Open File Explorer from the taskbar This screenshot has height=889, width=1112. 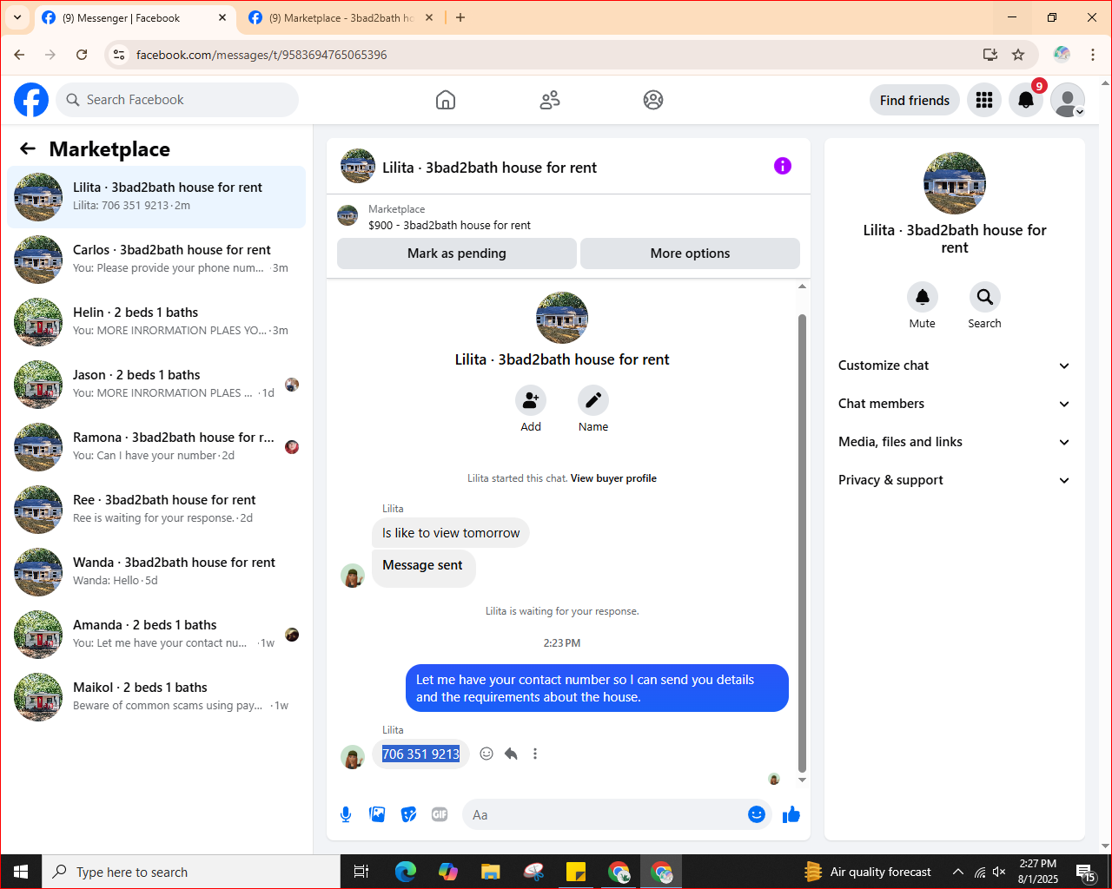(491, 872)
